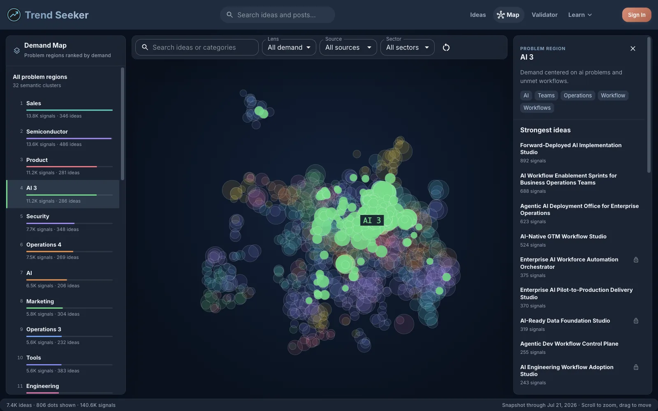Select the Marketing problem region
The width and height of the screenshot is (658, 411).
(x=63, y=307)
